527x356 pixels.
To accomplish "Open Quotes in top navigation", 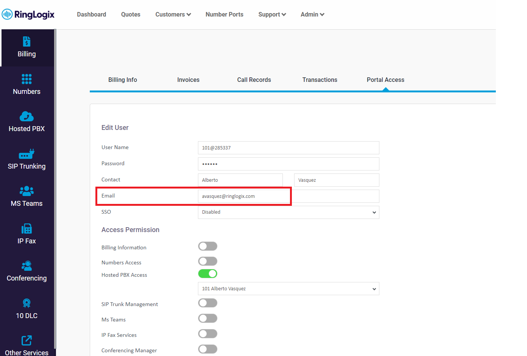I will tap(131, 14).
